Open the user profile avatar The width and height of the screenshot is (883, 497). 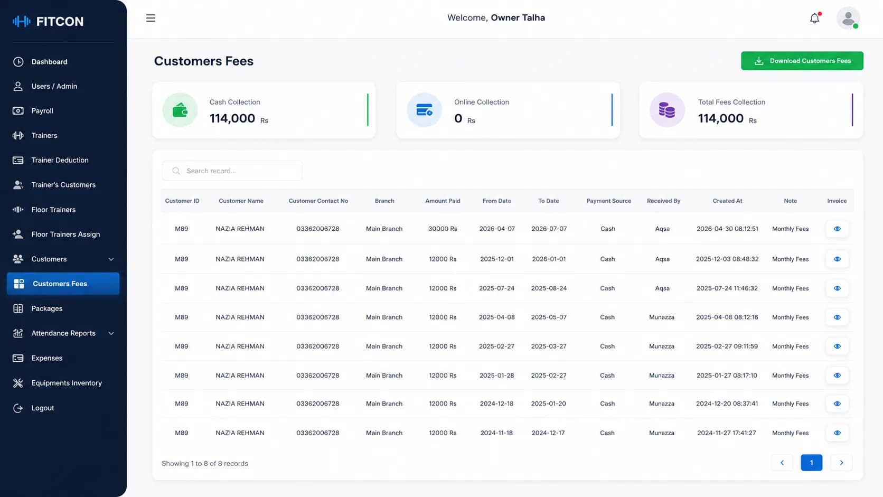[x=848, y=18]
